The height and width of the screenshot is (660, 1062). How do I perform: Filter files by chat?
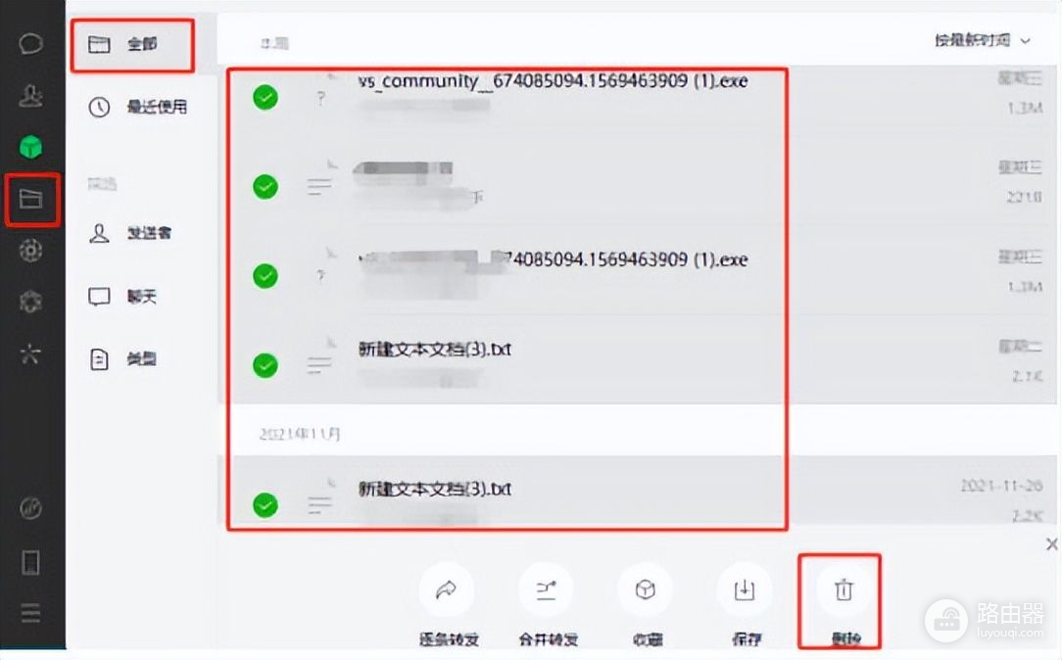[122, 297]
